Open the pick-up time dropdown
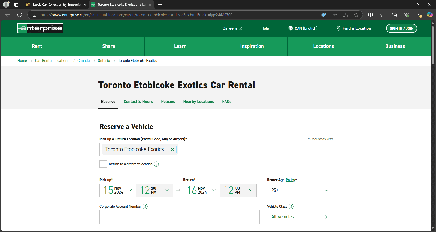 pos(155,190)
